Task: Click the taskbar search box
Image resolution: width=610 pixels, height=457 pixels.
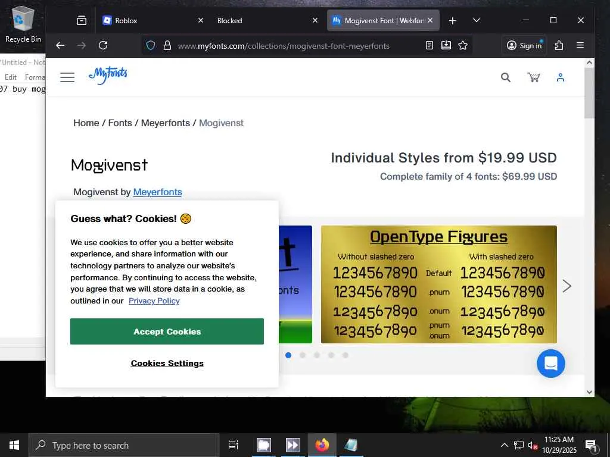Action: click(x=124, y=445)
